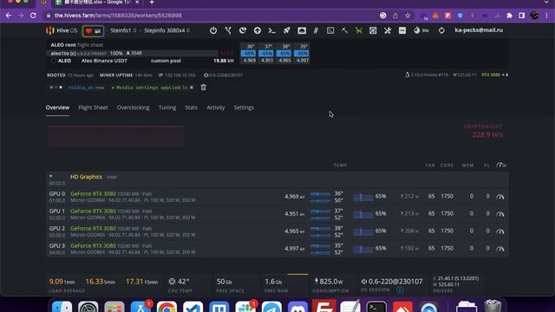Click the power icon in Hive toolbar
Screen dimensions: 555x312
click(x=213, y=30)
